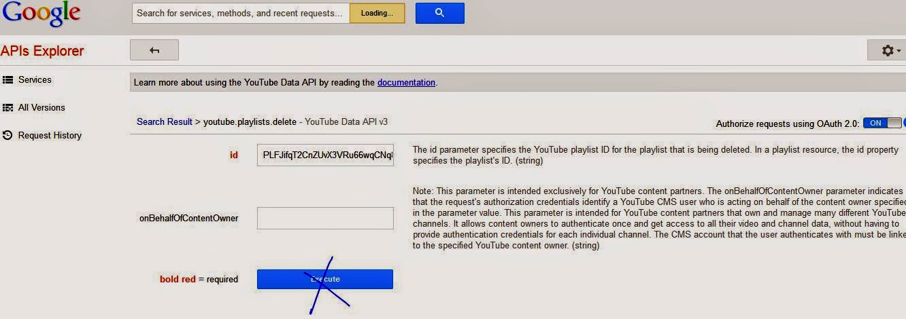Click the blue search magnifier button
The width and height of the screenshot is (906, 319).
click(439, 13)
